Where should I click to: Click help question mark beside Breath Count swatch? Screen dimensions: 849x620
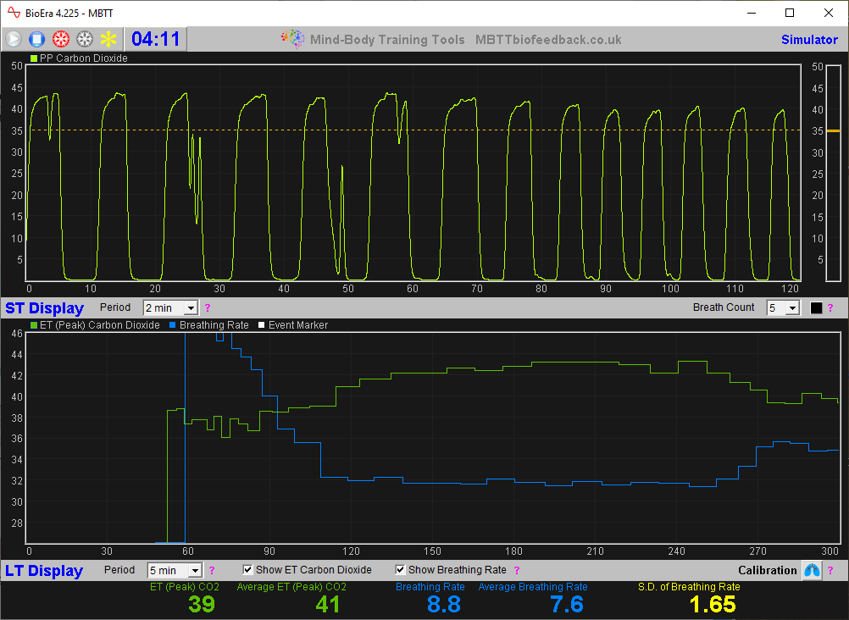[830, 307]
